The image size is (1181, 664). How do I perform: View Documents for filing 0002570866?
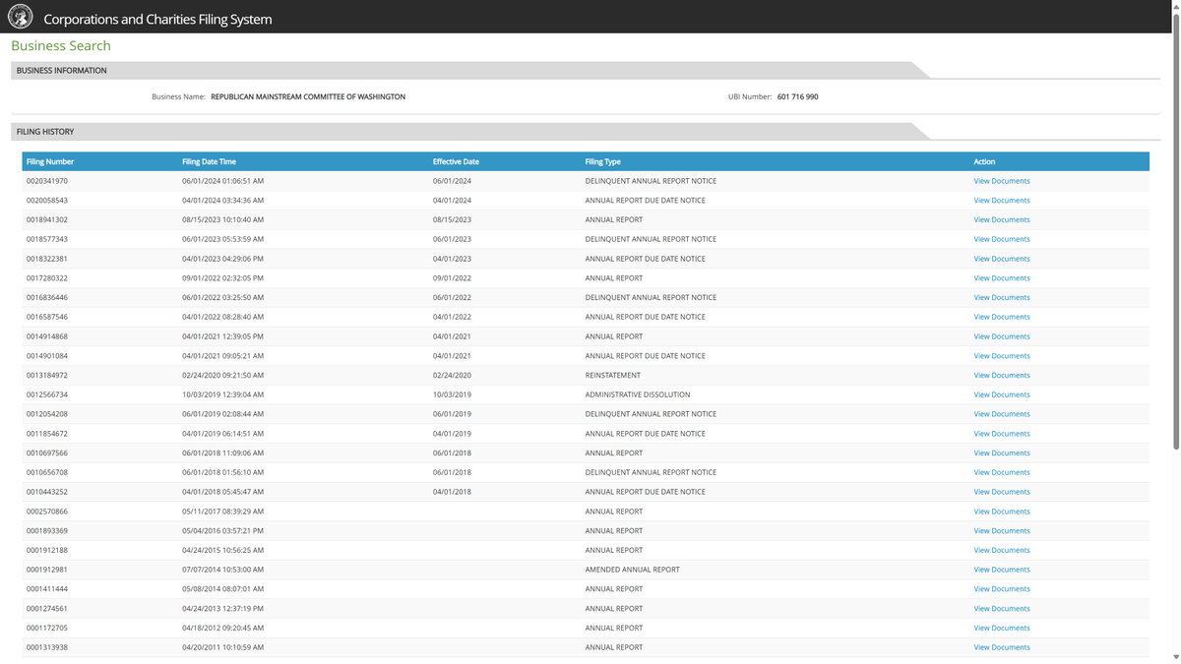pyautogui.click(x=1002, y=512)
